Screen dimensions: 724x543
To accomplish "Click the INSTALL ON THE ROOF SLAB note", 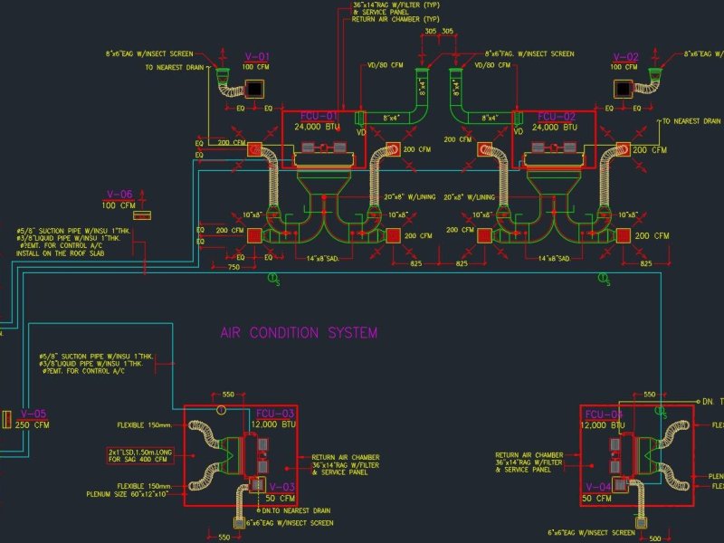I will (60, 253).
